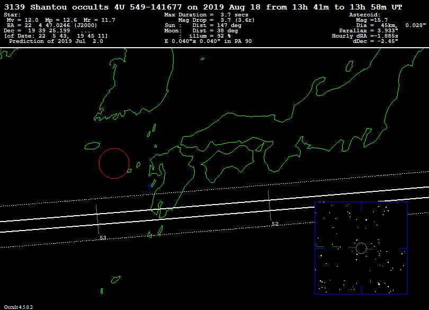
Task: Click 'illum = 92 %' text
Action: click(210, 36)
